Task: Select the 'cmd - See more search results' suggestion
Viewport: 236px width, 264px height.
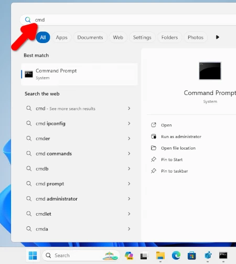Action: pyautogui.click(x=79, y=109)
